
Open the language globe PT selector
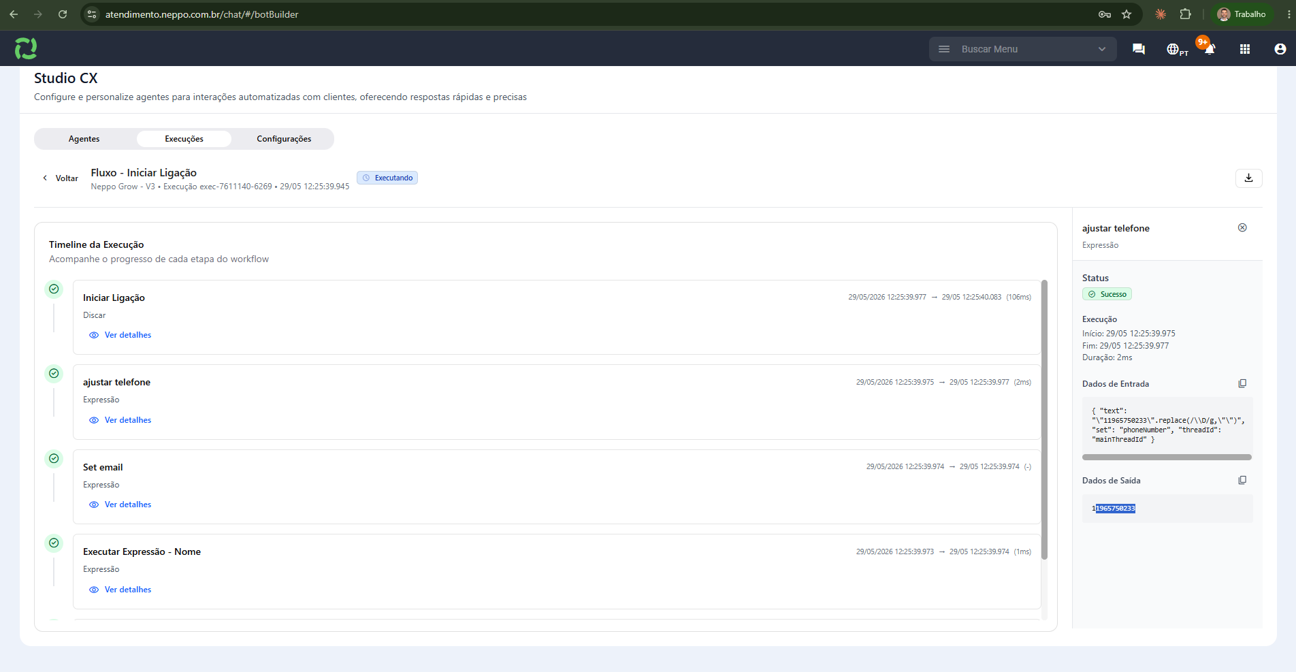click(1177, 49)
